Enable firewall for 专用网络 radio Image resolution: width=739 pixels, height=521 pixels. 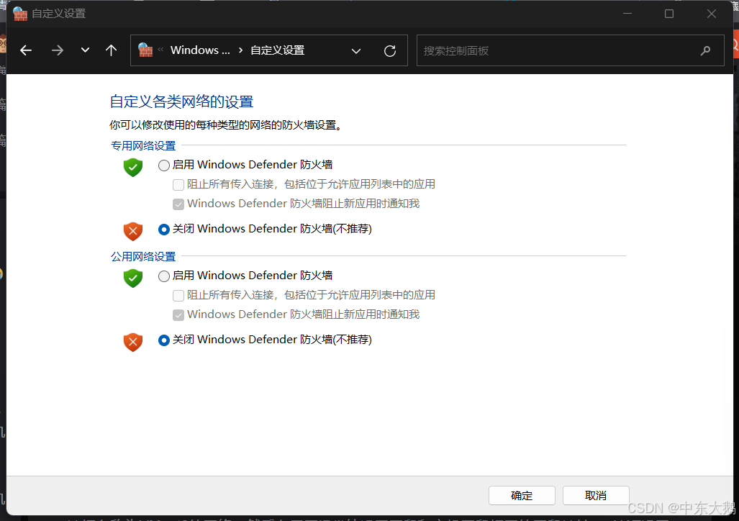163,165
